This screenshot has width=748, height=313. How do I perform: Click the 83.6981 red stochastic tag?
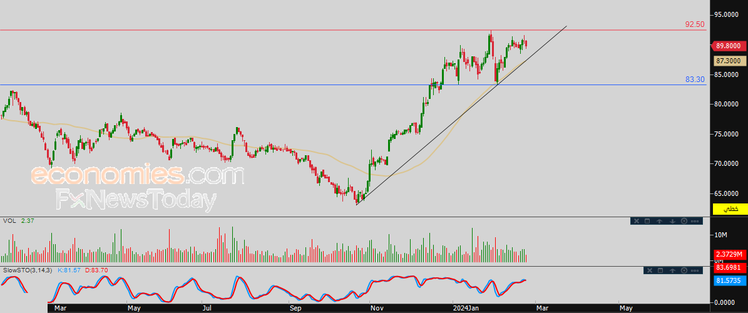tap(730, 268)
